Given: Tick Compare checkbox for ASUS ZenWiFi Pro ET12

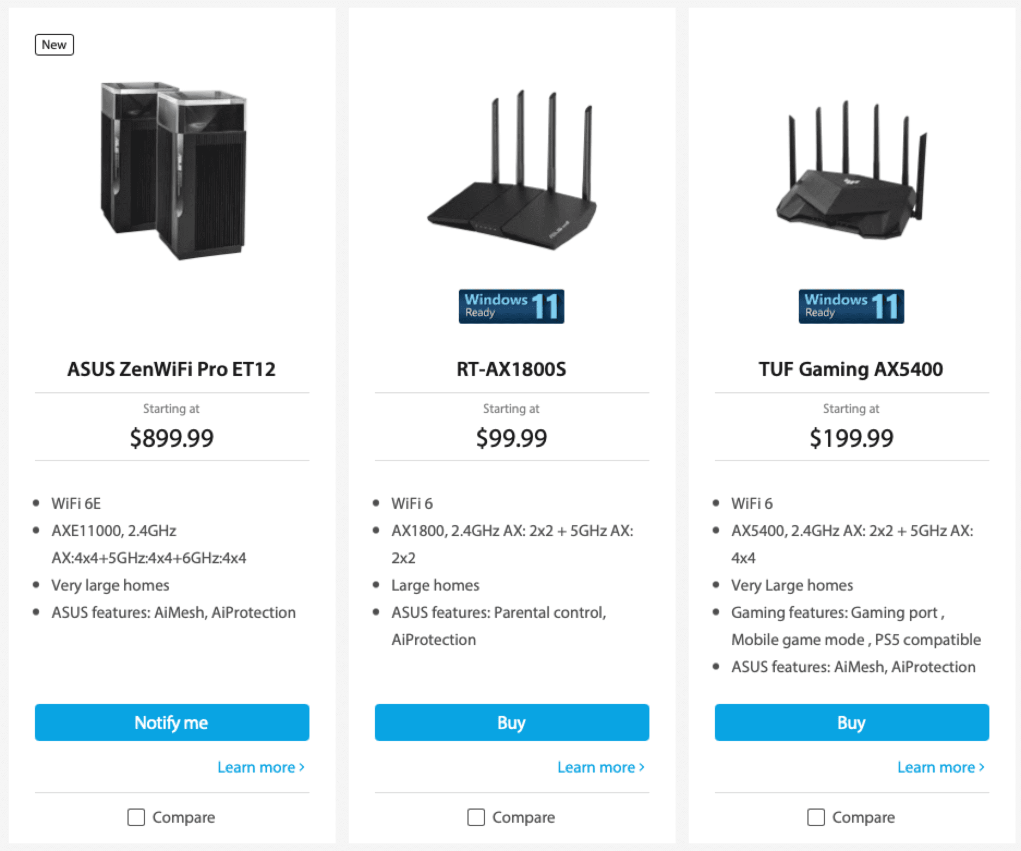Looking at the screenshot, I should pos(136,817).
